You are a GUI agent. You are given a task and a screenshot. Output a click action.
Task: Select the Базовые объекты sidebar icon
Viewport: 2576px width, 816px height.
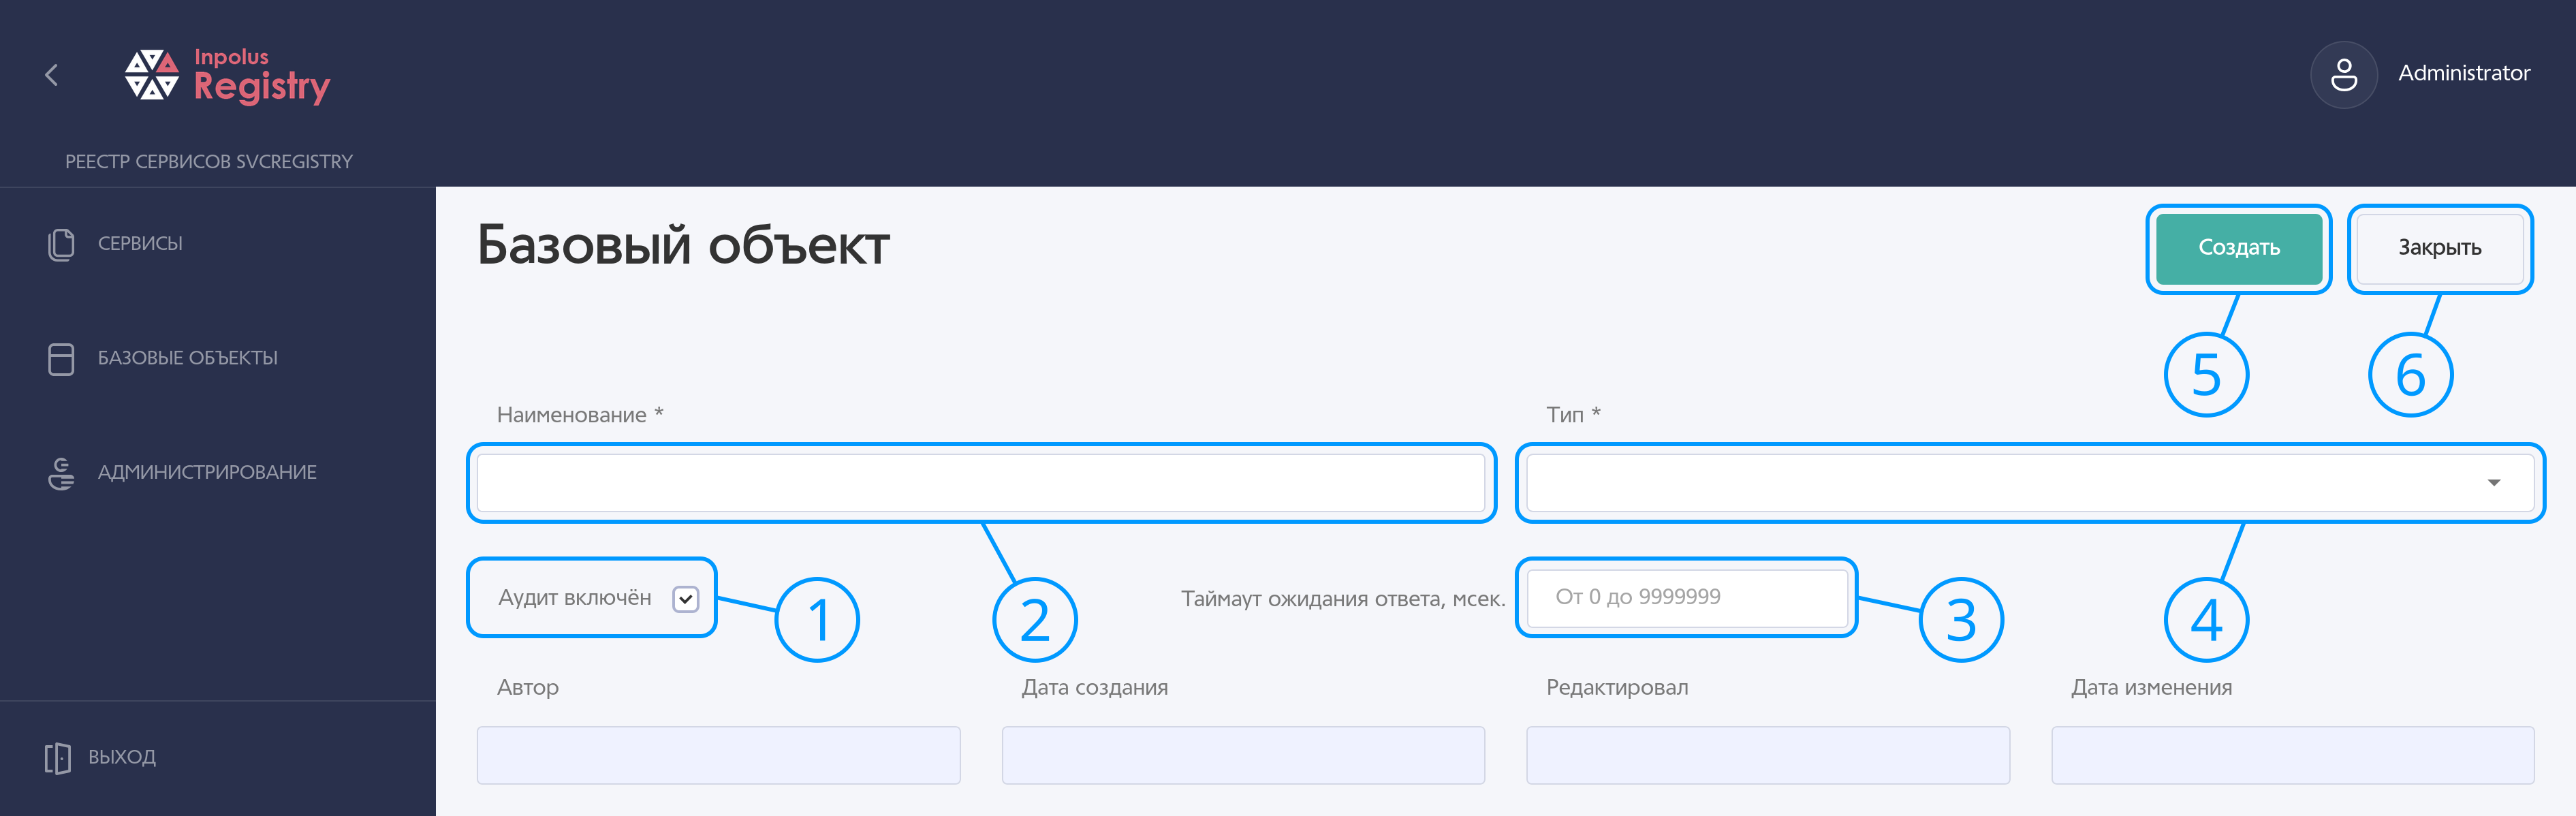click(x=61, y=359)
